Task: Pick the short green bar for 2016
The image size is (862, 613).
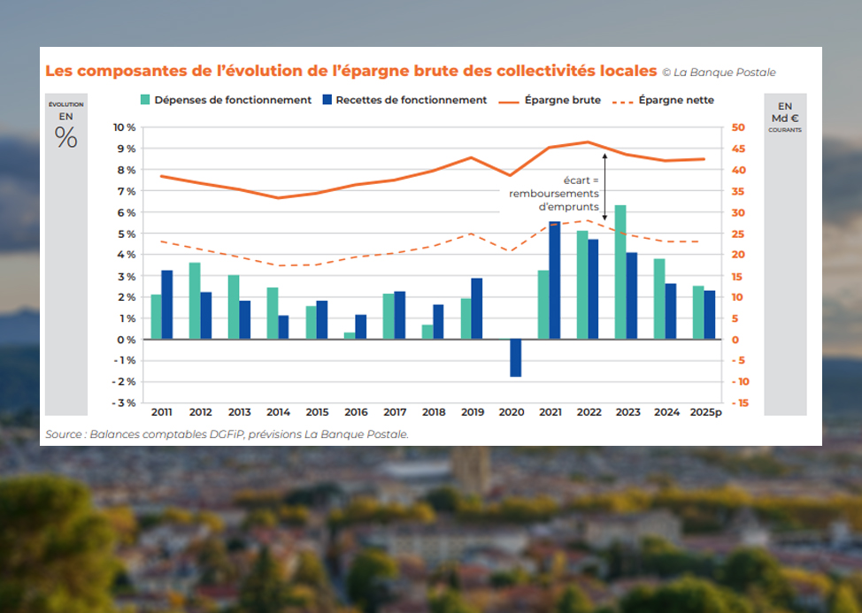Action: coord(350,335)
